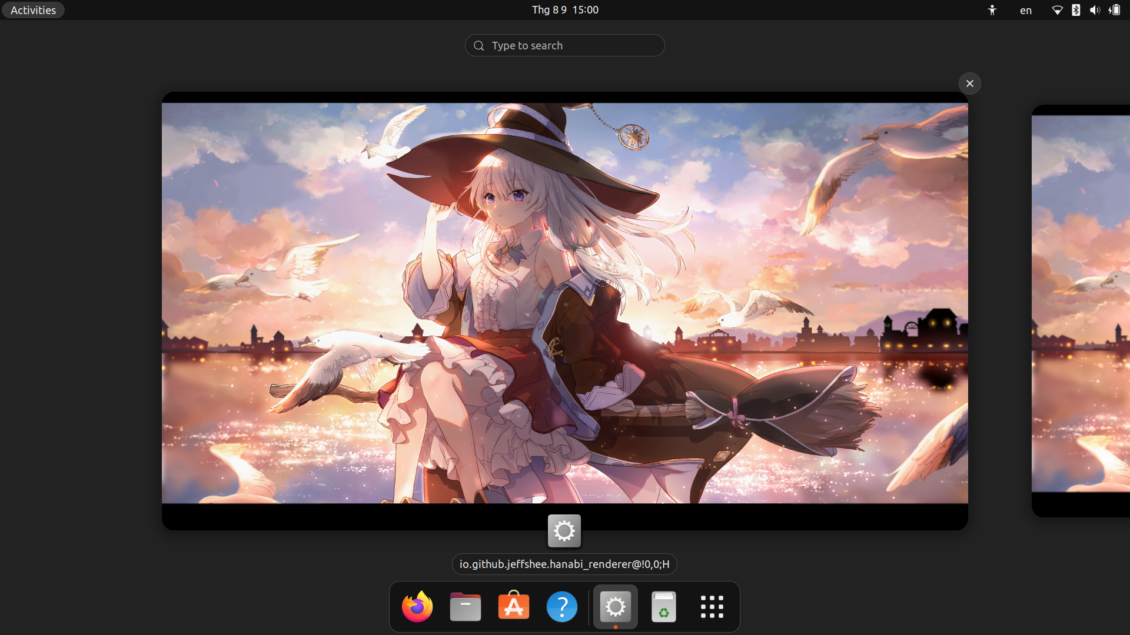Open Settings from the dock
This screenshot has height=635, width=1130.
pos(614,606)
